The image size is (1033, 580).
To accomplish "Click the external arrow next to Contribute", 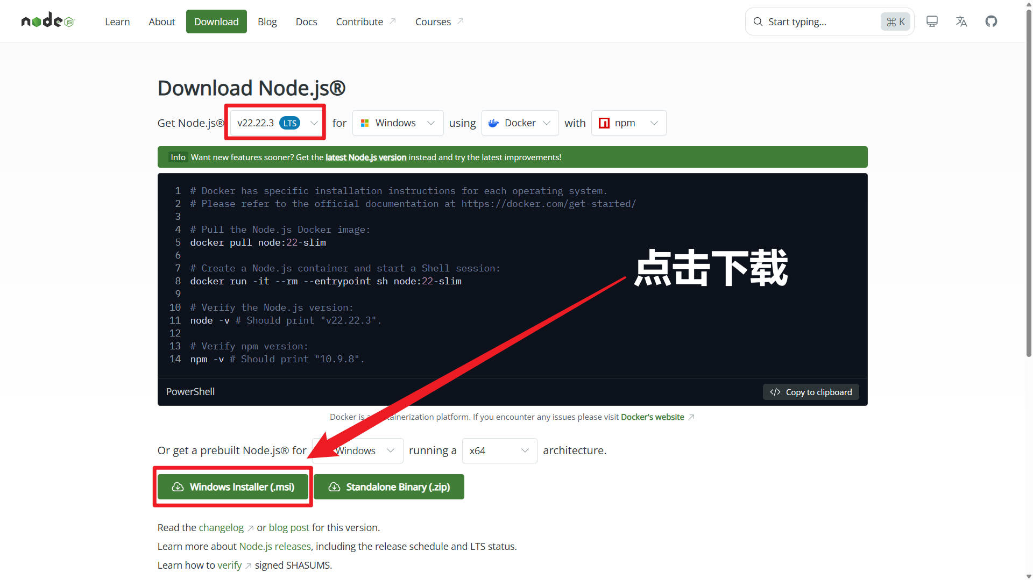I will click(393, 21).
